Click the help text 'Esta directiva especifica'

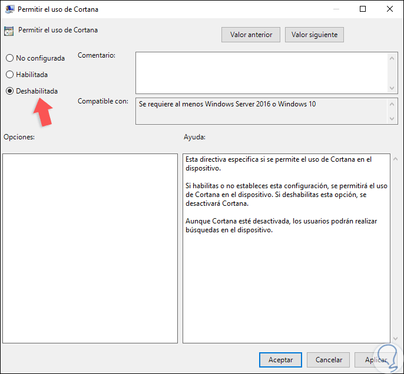tap(279, 163)
